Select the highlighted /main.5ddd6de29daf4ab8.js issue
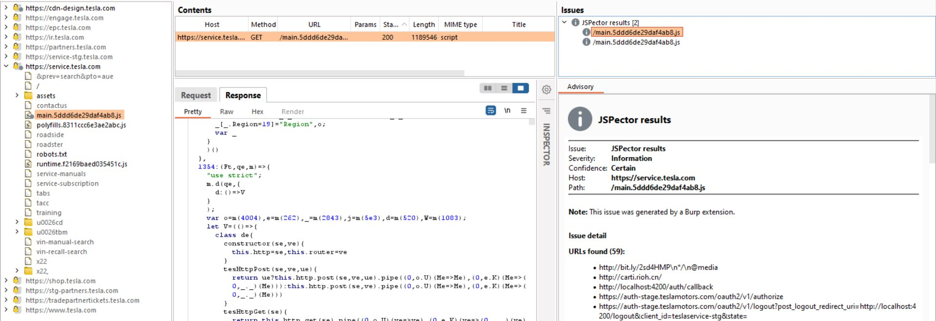The height and width of the screenshot is (321, 936). pos(637,32)
